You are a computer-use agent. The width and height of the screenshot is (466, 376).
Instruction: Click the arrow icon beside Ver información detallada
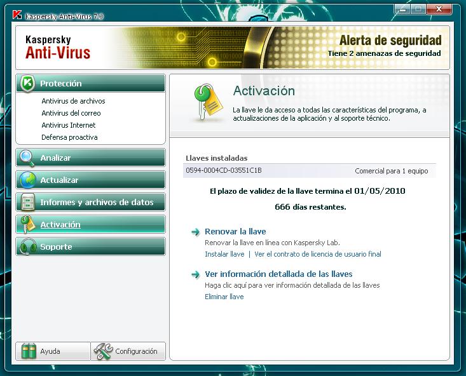pyautogui.click(x=196, y=274)
